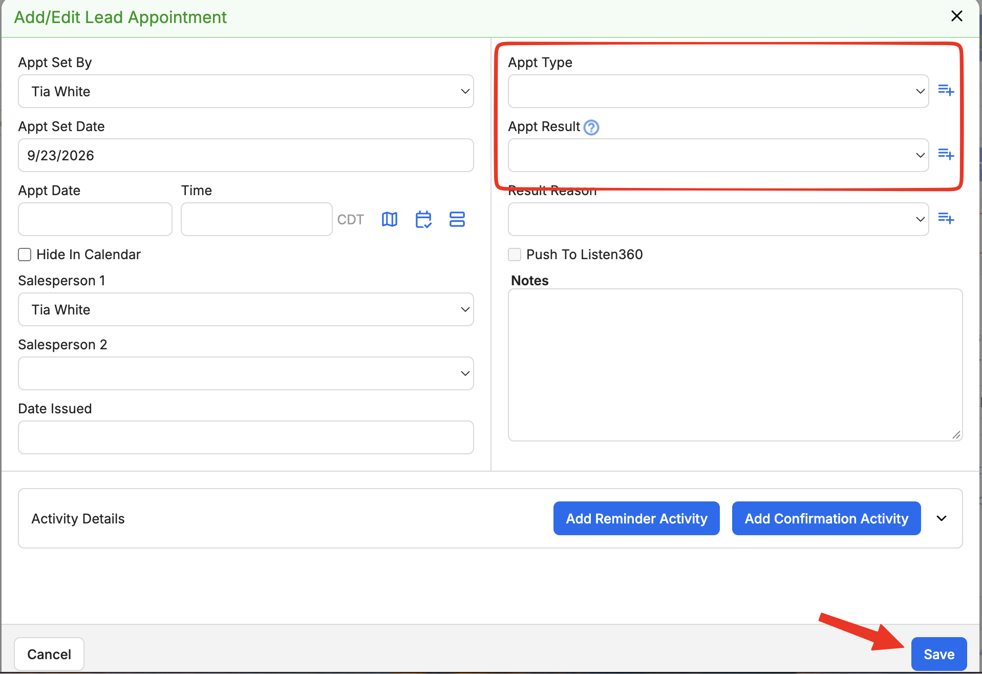
Task: Add new Result Reason list item icon
Action: (x=946, y=219)
